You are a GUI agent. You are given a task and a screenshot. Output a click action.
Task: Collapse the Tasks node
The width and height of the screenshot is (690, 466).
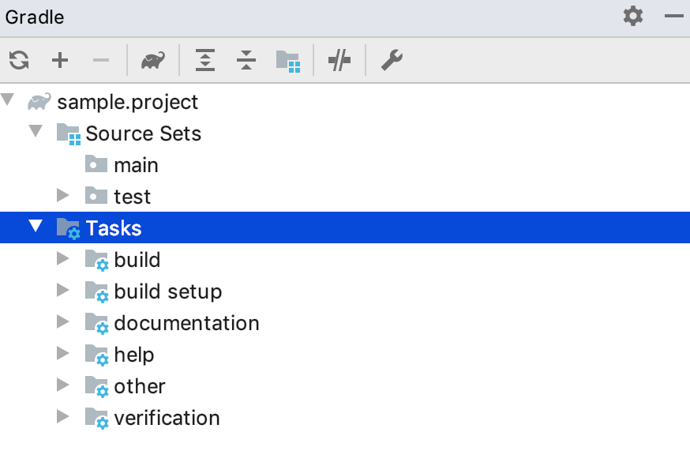pyautogui.click(x=36, y=226)
